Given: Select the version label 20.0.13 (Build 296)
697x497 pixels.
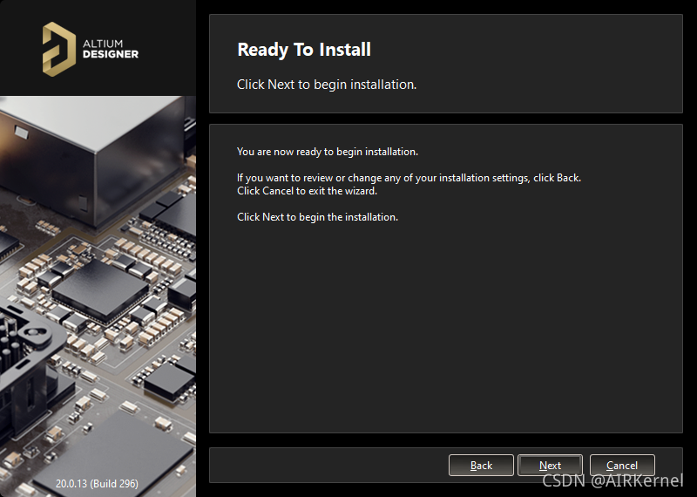Looking at the screenshot, I should 97,483.
